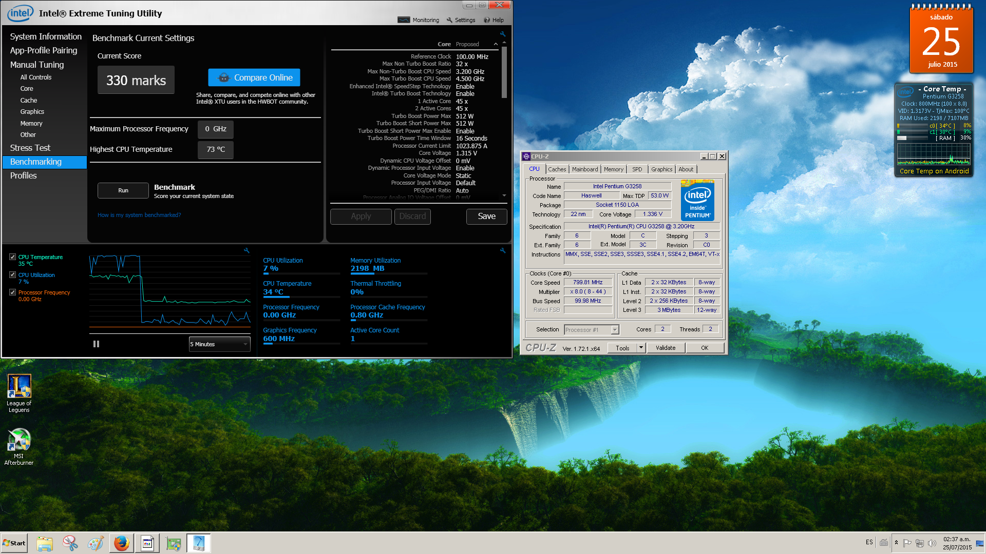Screen dimensions: 986x554
Task: Click the Intel XTU taskbar icon
Action: [x=199, y=543]
